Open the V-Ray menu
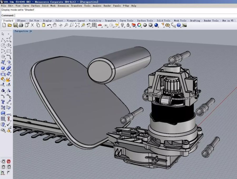The width and height of the screenshot is (237, 179). 126,6
